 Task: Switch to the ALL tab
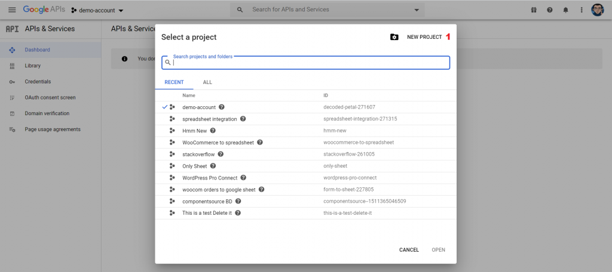[x=207, y=82]
